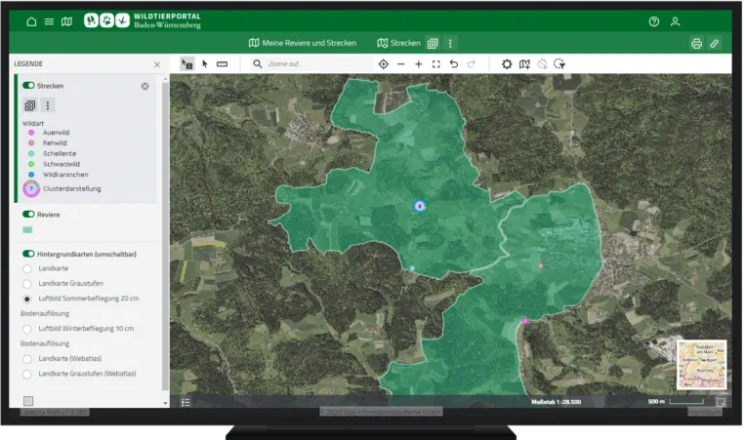Open the user account icon
The height and width of the screenshot is (440, 744).
click(675, 21)
